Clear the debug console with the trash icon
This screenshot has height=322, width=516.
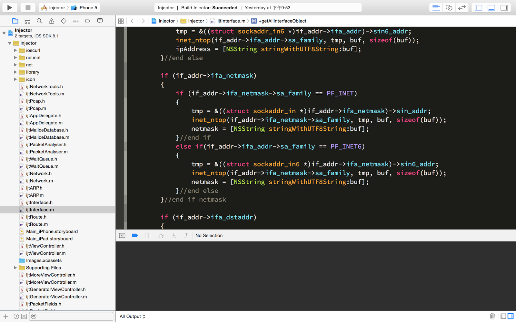point(492,316)
